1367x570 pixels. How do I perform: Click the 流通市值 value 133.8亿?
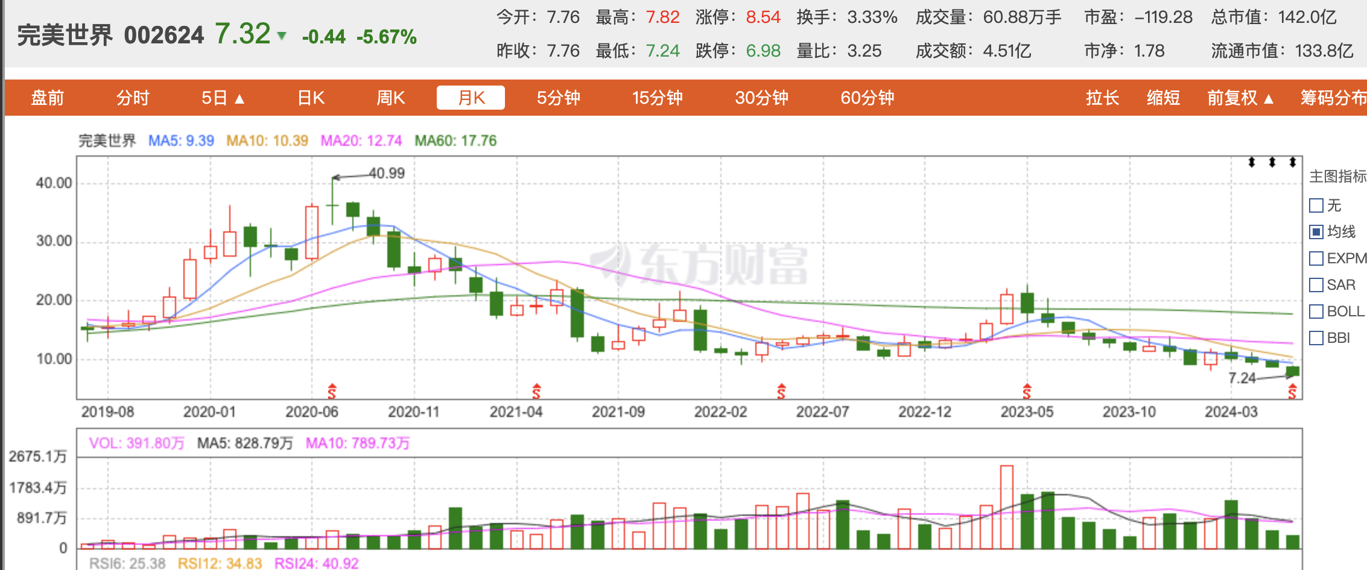pyautogui.click(x=1324, y=51)
